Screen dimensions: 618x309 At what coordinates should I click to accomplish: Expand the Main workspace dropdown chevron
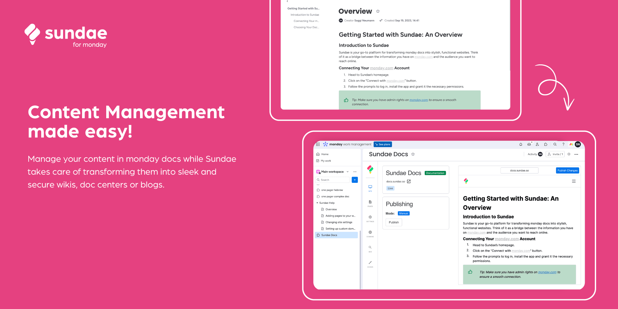[x=348, y=172]
